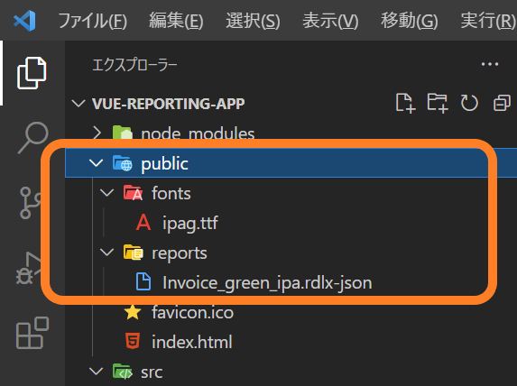
Task: Open the Search view icon
Action: point(33,137)
